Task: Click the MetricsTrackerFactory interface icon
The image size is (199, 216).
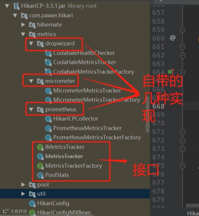Action: (x=40, y=166)
